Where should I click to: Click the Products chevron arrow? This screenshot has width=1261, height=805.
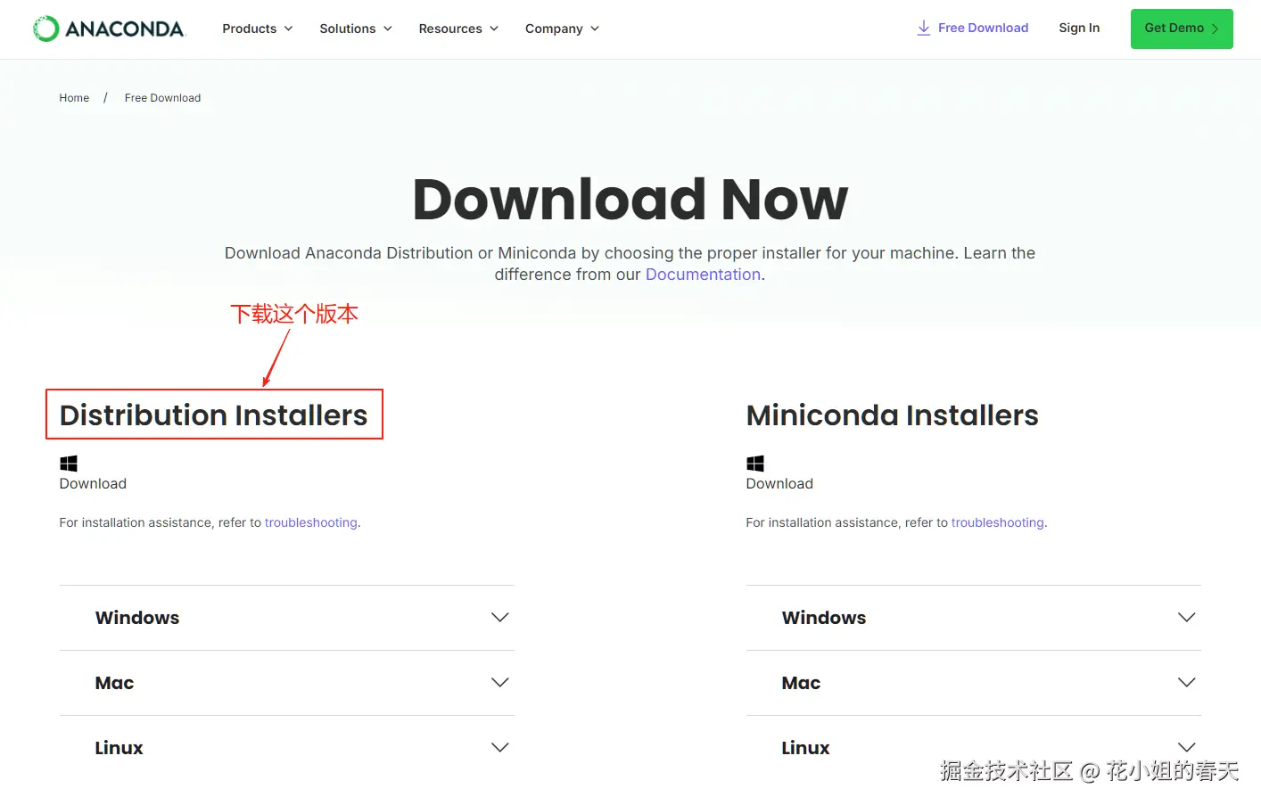coord(288,29)
